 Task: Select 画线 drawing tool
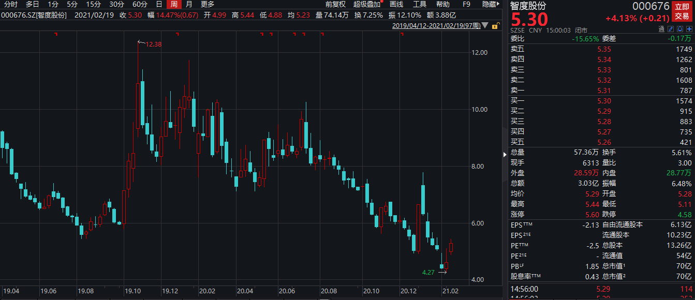click(x=396, y=4)
